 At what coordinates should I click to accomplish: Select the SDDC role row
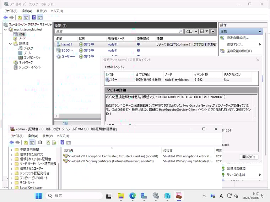[136, 50]
